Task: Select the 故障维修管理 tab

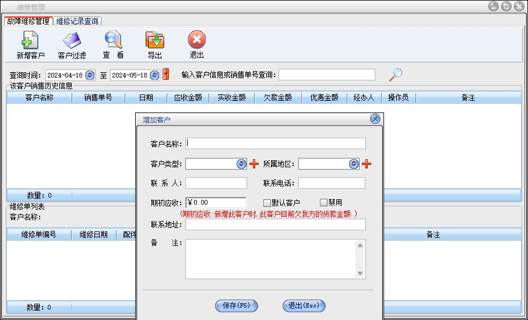Action: (x=28, y=21)
